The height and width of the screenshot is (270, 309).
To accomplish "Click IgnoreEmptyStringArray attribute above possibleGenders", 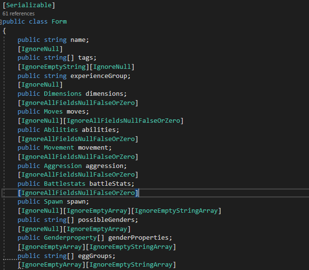I will (176, 211).
